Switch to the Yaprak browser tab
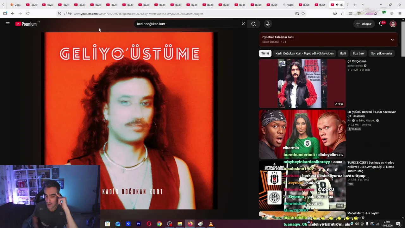The width and height of the screenshot is (405, 228). pos(289,5)
